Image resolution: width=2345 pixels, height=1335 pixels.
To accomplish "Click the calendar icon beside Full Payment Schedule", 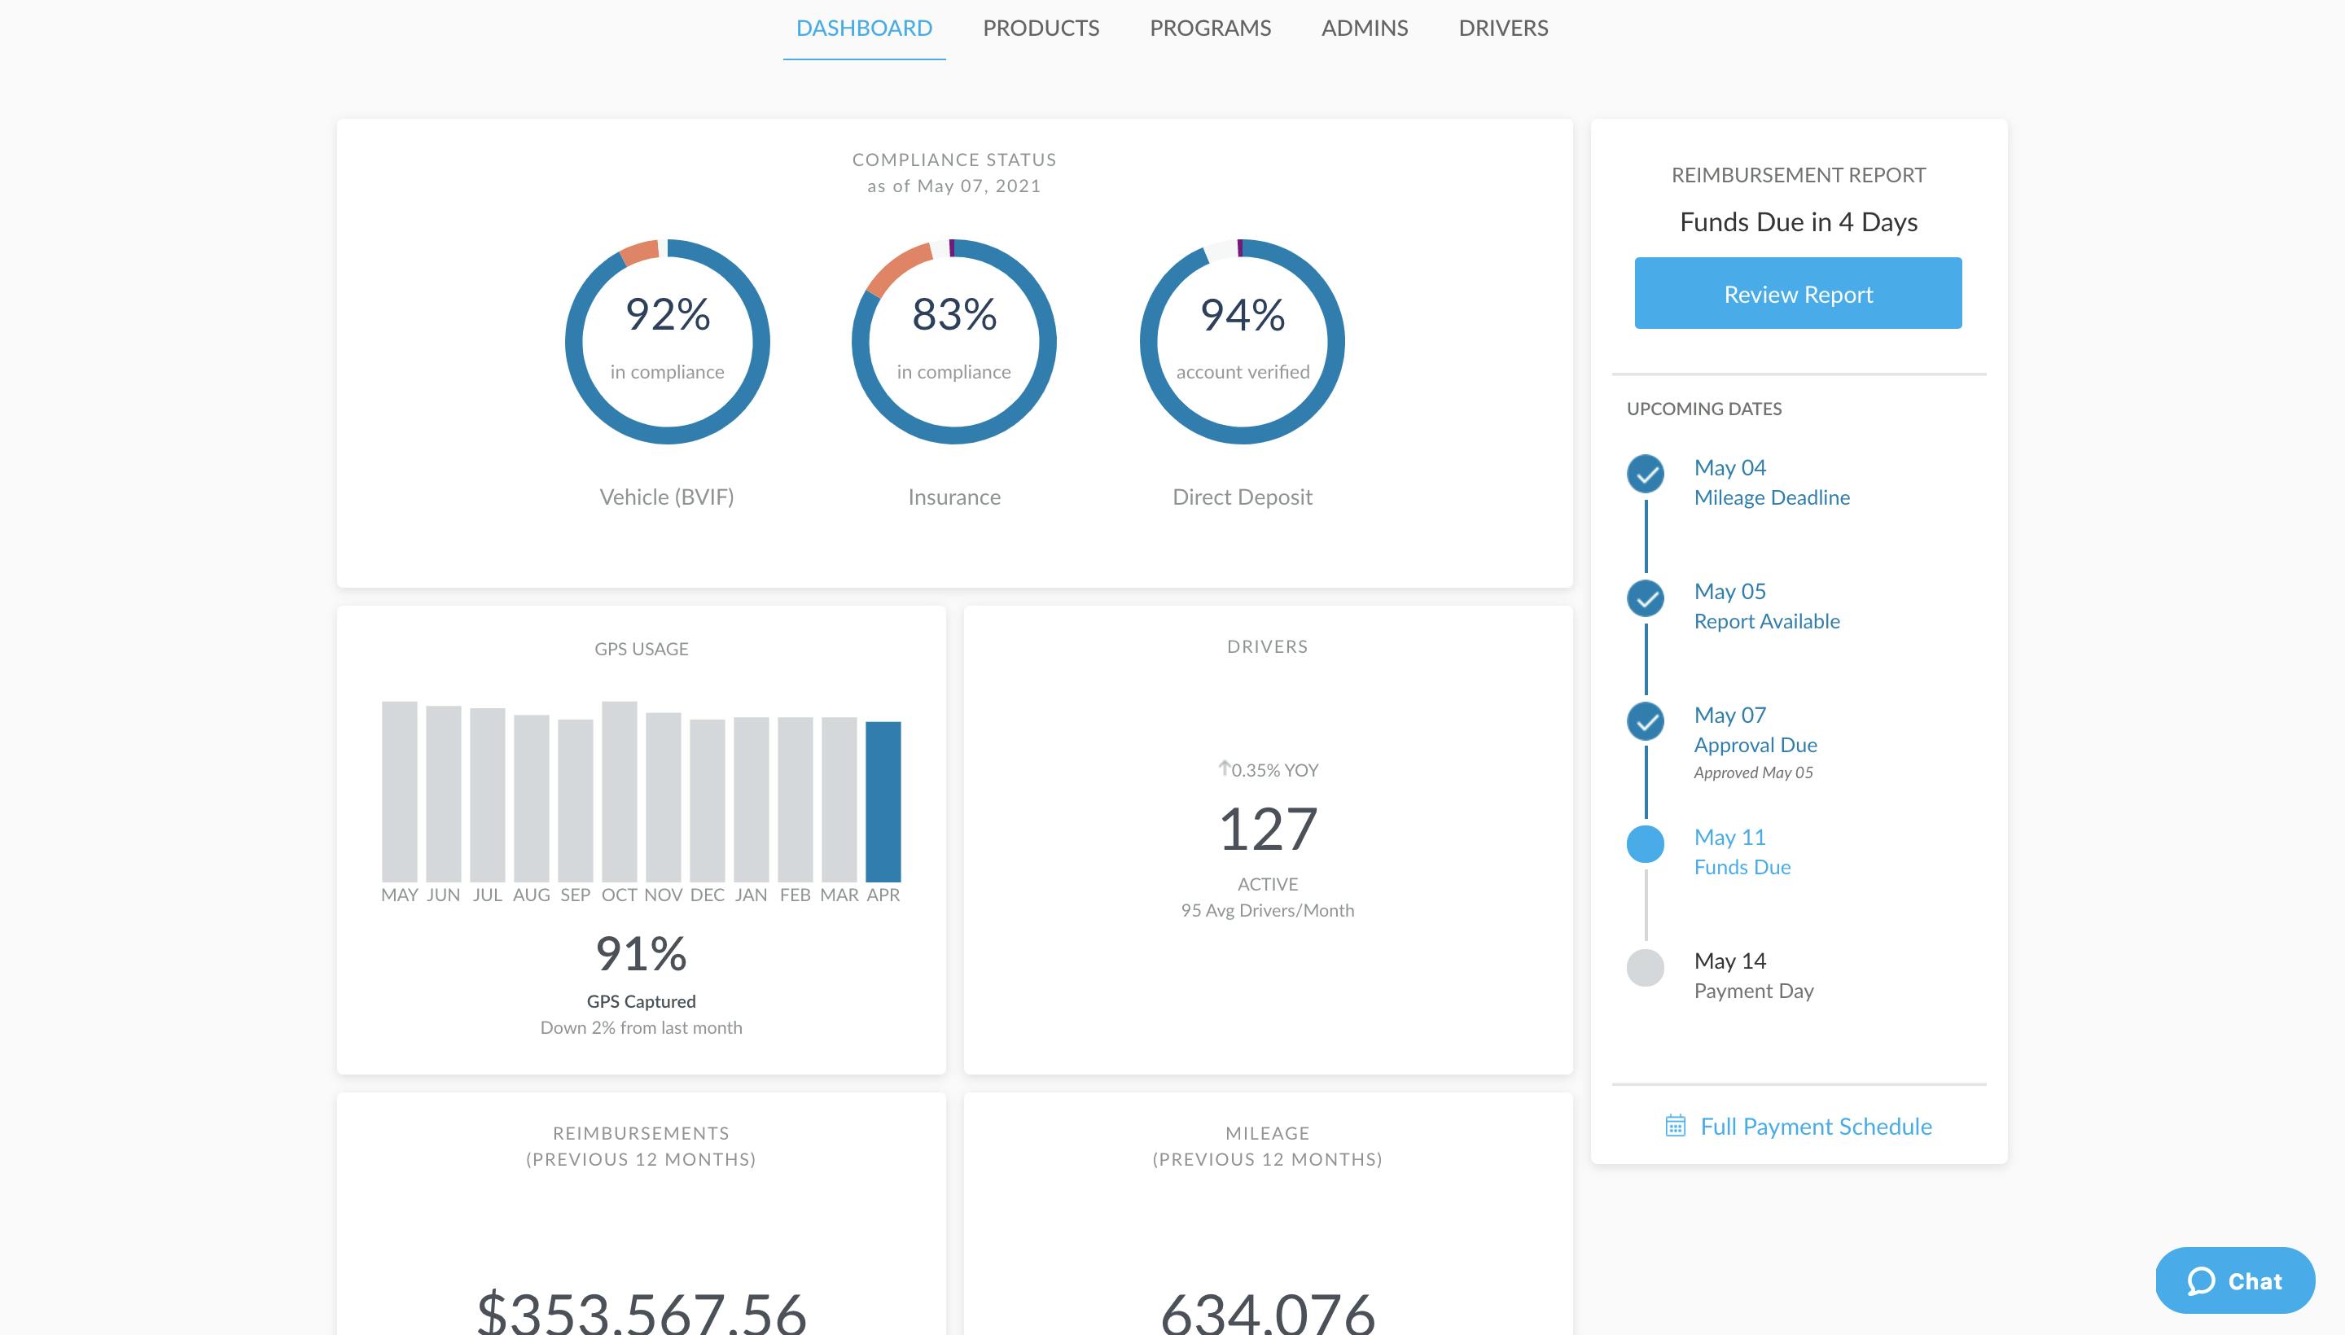I will coord(1677,1126).
